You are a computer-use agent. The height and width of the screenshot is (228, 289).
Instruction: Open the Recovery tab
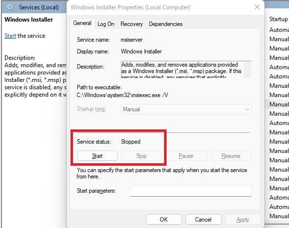[131, 24]
